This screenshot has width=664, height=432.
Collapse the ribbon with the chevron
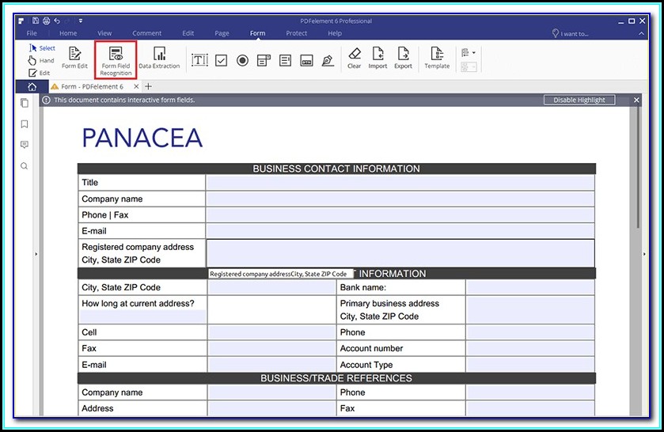642,33
